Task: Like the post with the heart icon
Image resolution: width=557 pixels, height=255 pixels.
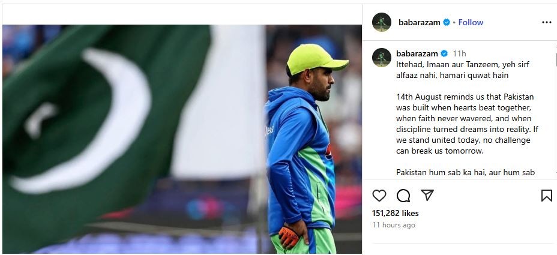Action: 379,196
